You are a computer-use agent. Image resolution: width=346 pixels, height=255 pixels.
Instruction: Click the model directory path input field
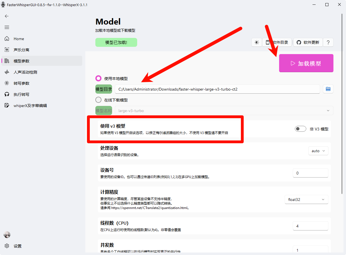tap(217, 89)
